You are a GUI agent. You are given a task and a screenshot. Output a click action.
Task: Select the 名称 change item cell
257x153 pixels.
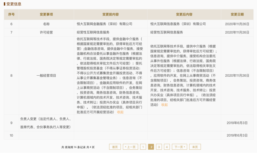(46, 24)
